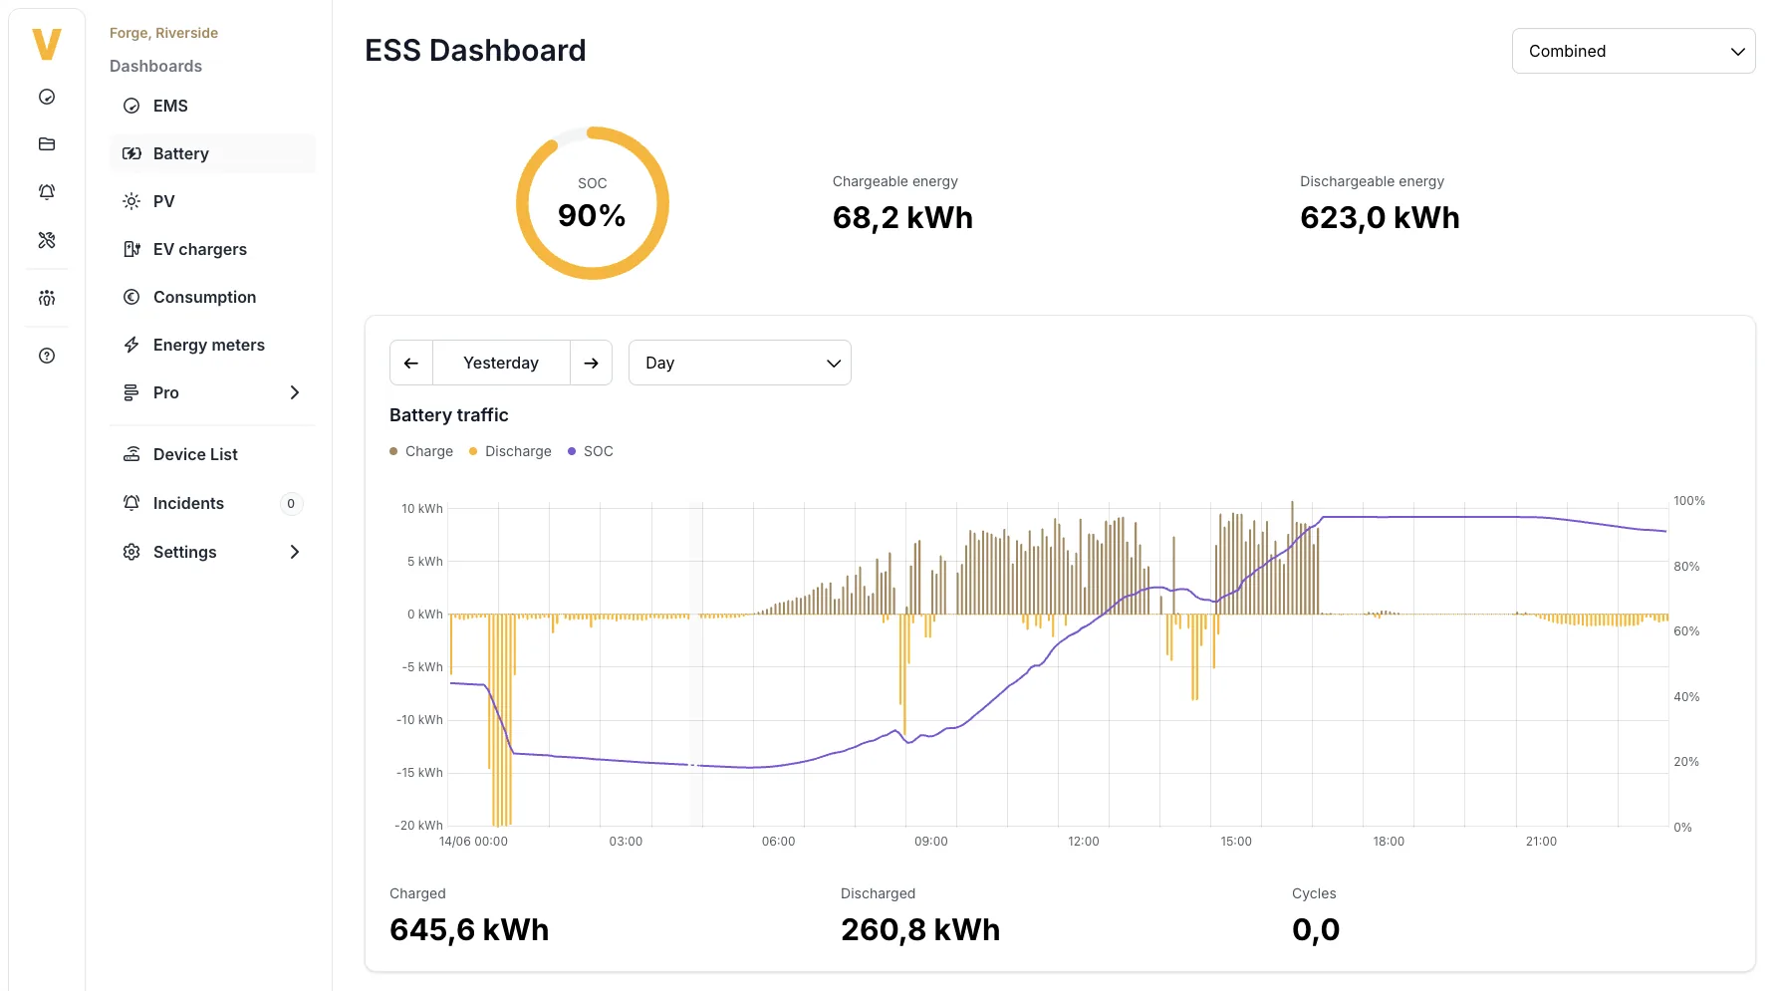Open the PV dashboard

(212, 201)
